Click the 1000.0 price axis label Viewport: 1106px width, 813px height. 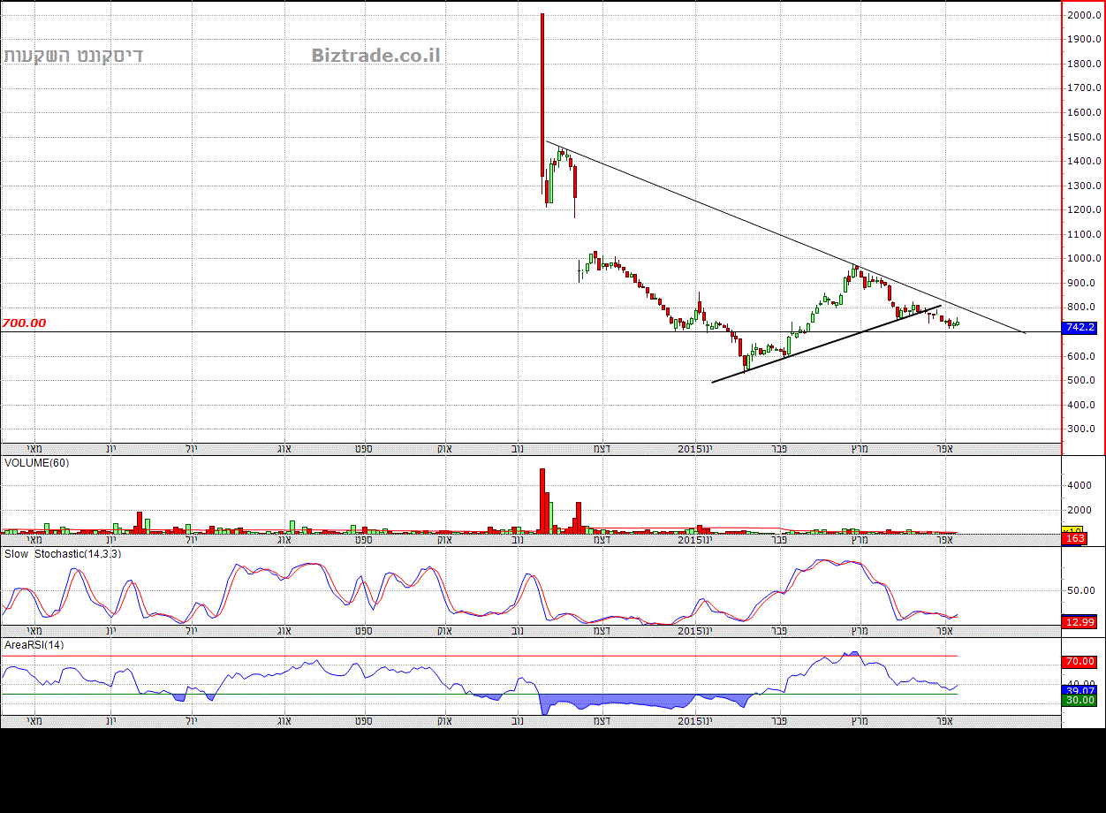(x=1084, y=259)
